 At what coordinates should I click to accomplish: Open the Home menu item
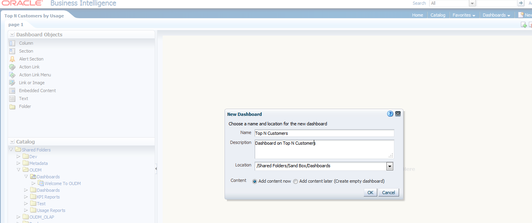pos(417,15)
